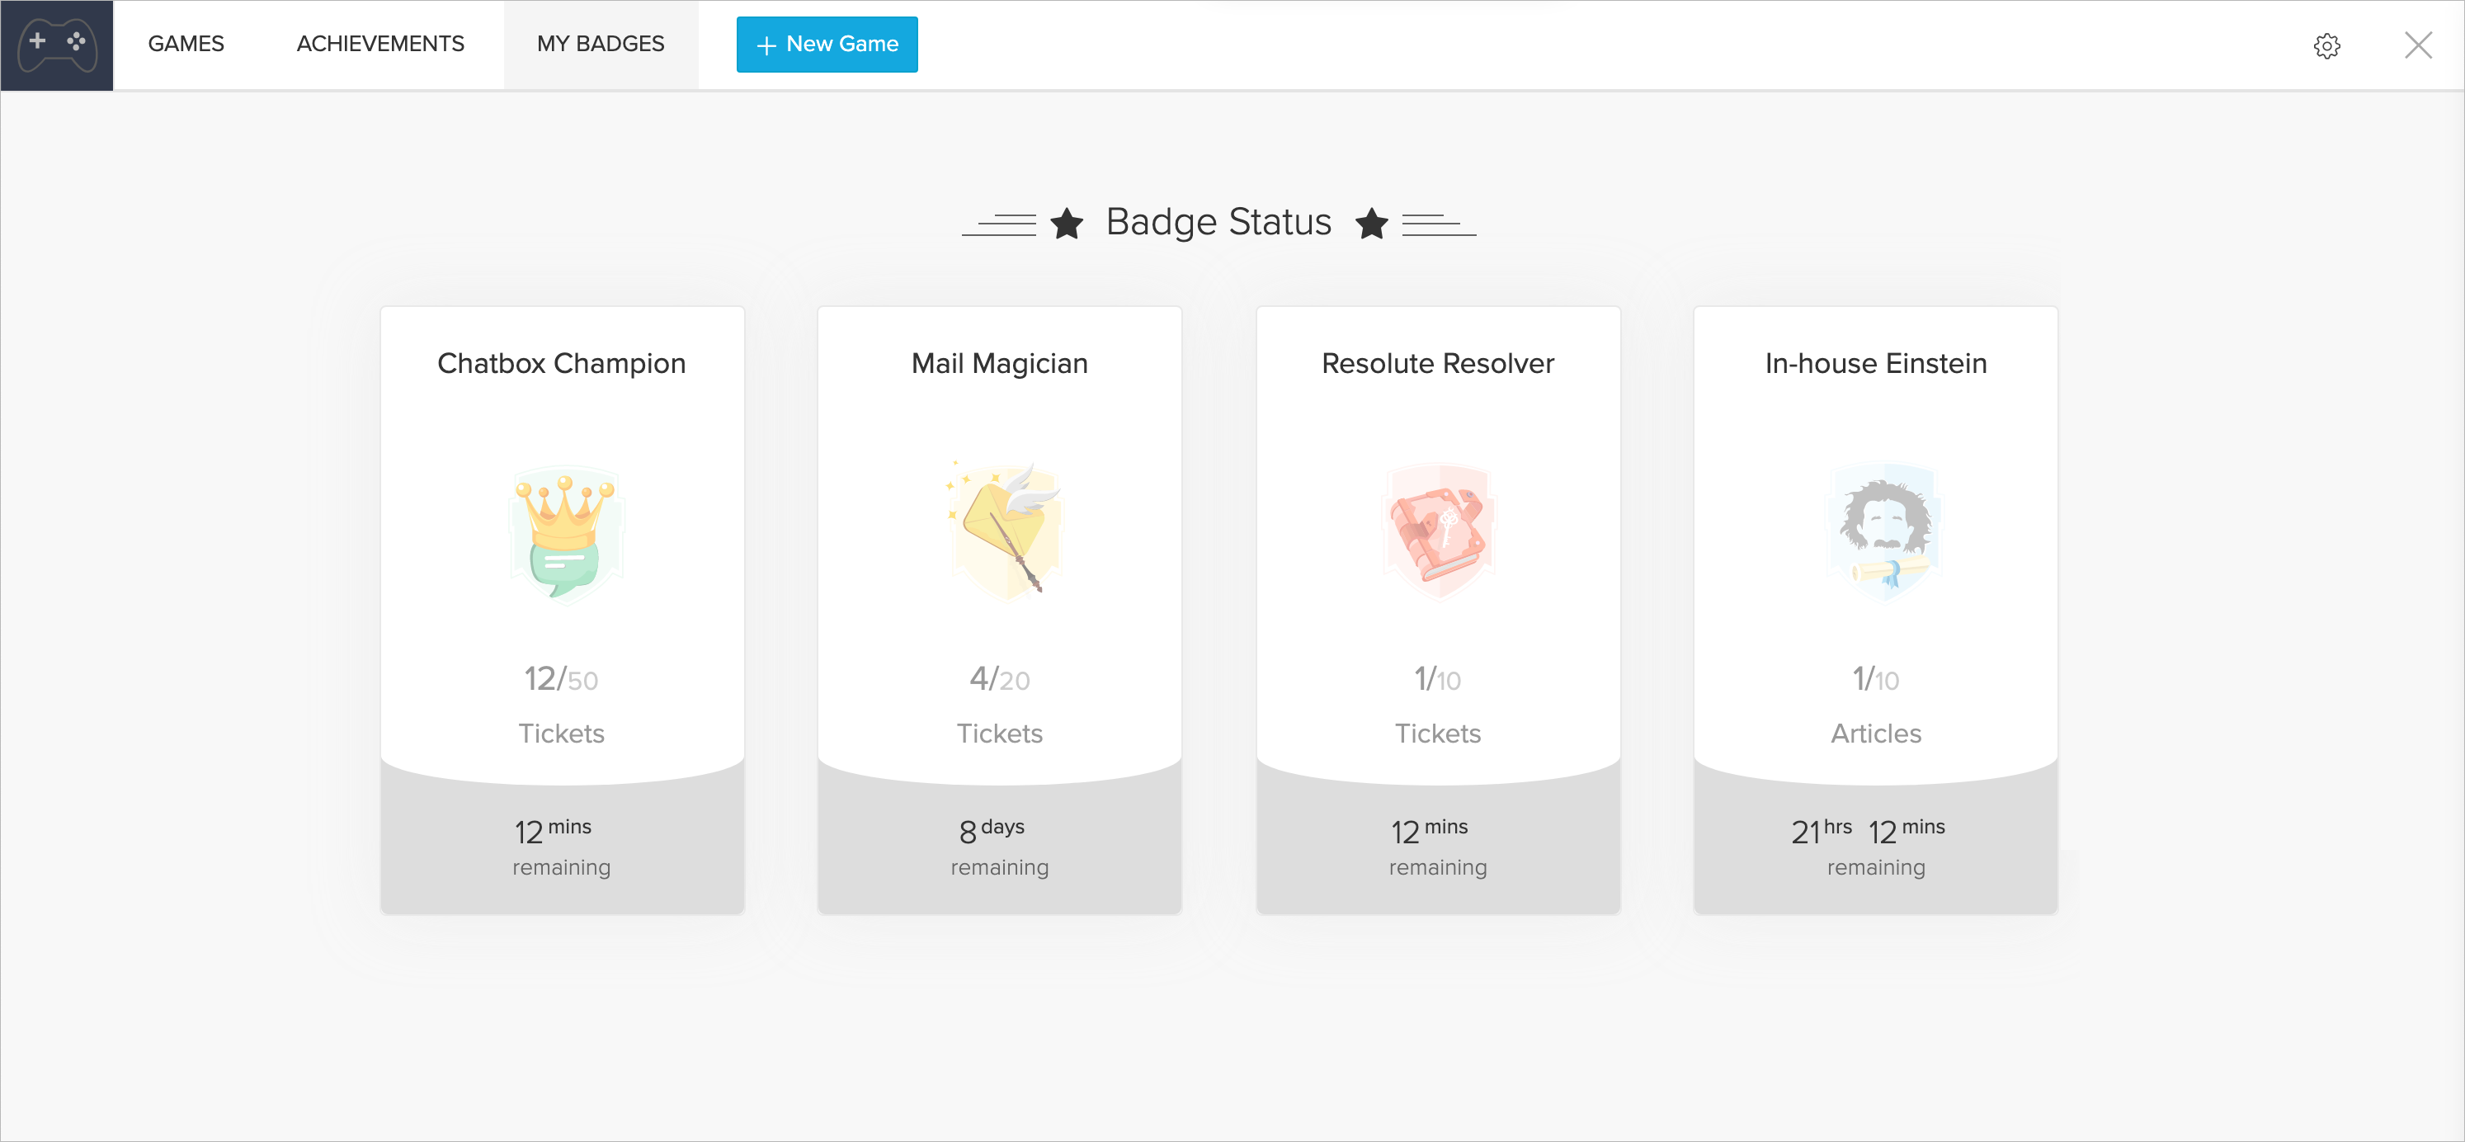Click the 1/10 Articles progress count

1874,680
